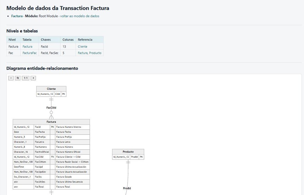Viewport: 304px width, 195px height.
Task: Click the fit diagram button
Action: pyautogui.click(x=18, y=78)
